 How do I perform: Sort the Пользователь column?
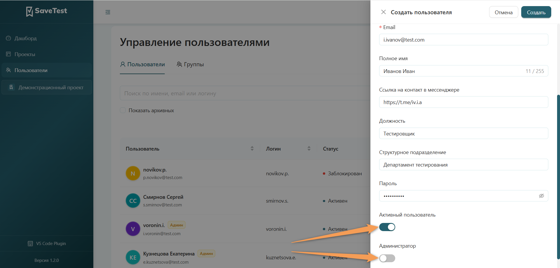click(252, 149)
